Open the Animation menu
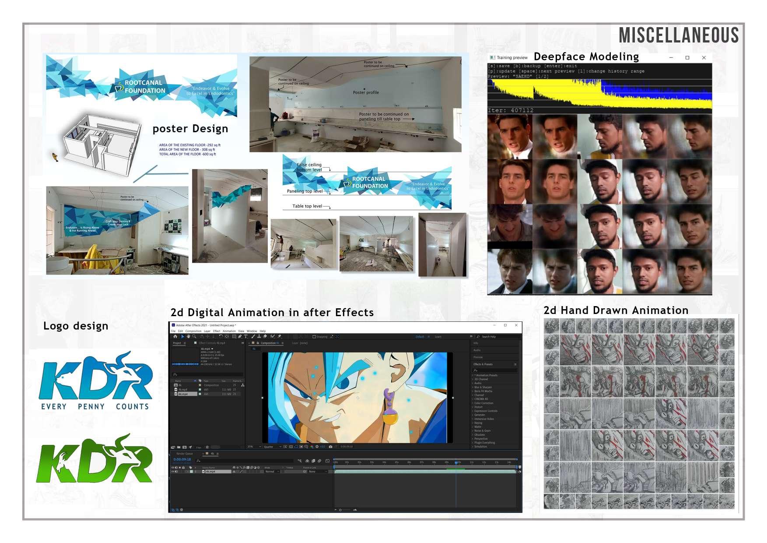This screenshot has height=543, width=767. [229, 331]
